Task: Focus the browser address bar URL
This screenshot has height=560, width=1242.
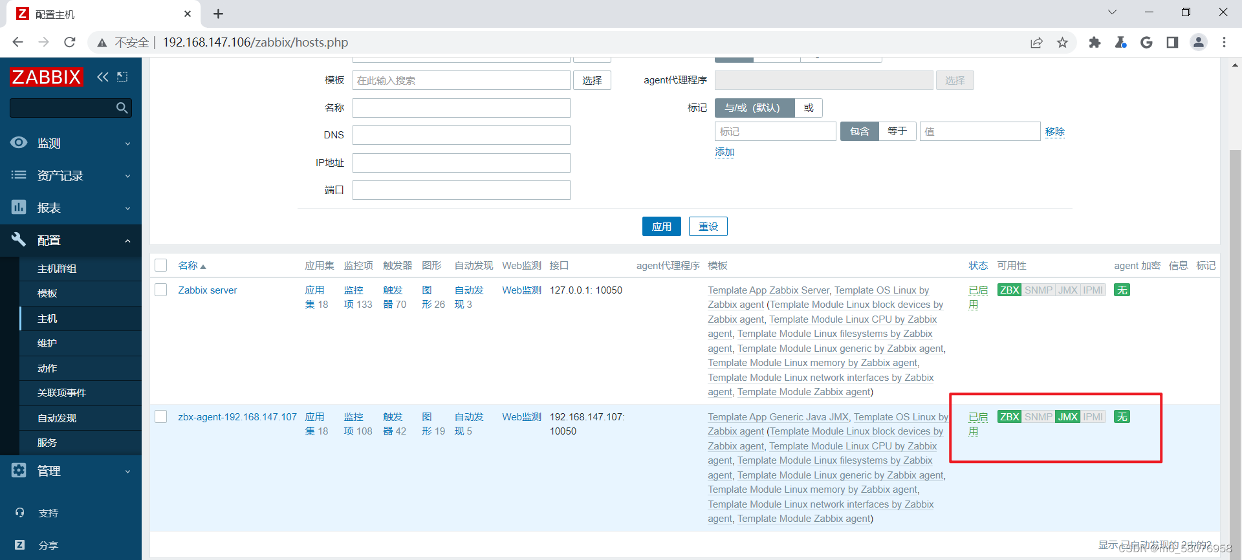Action: [x=255, y=42]
